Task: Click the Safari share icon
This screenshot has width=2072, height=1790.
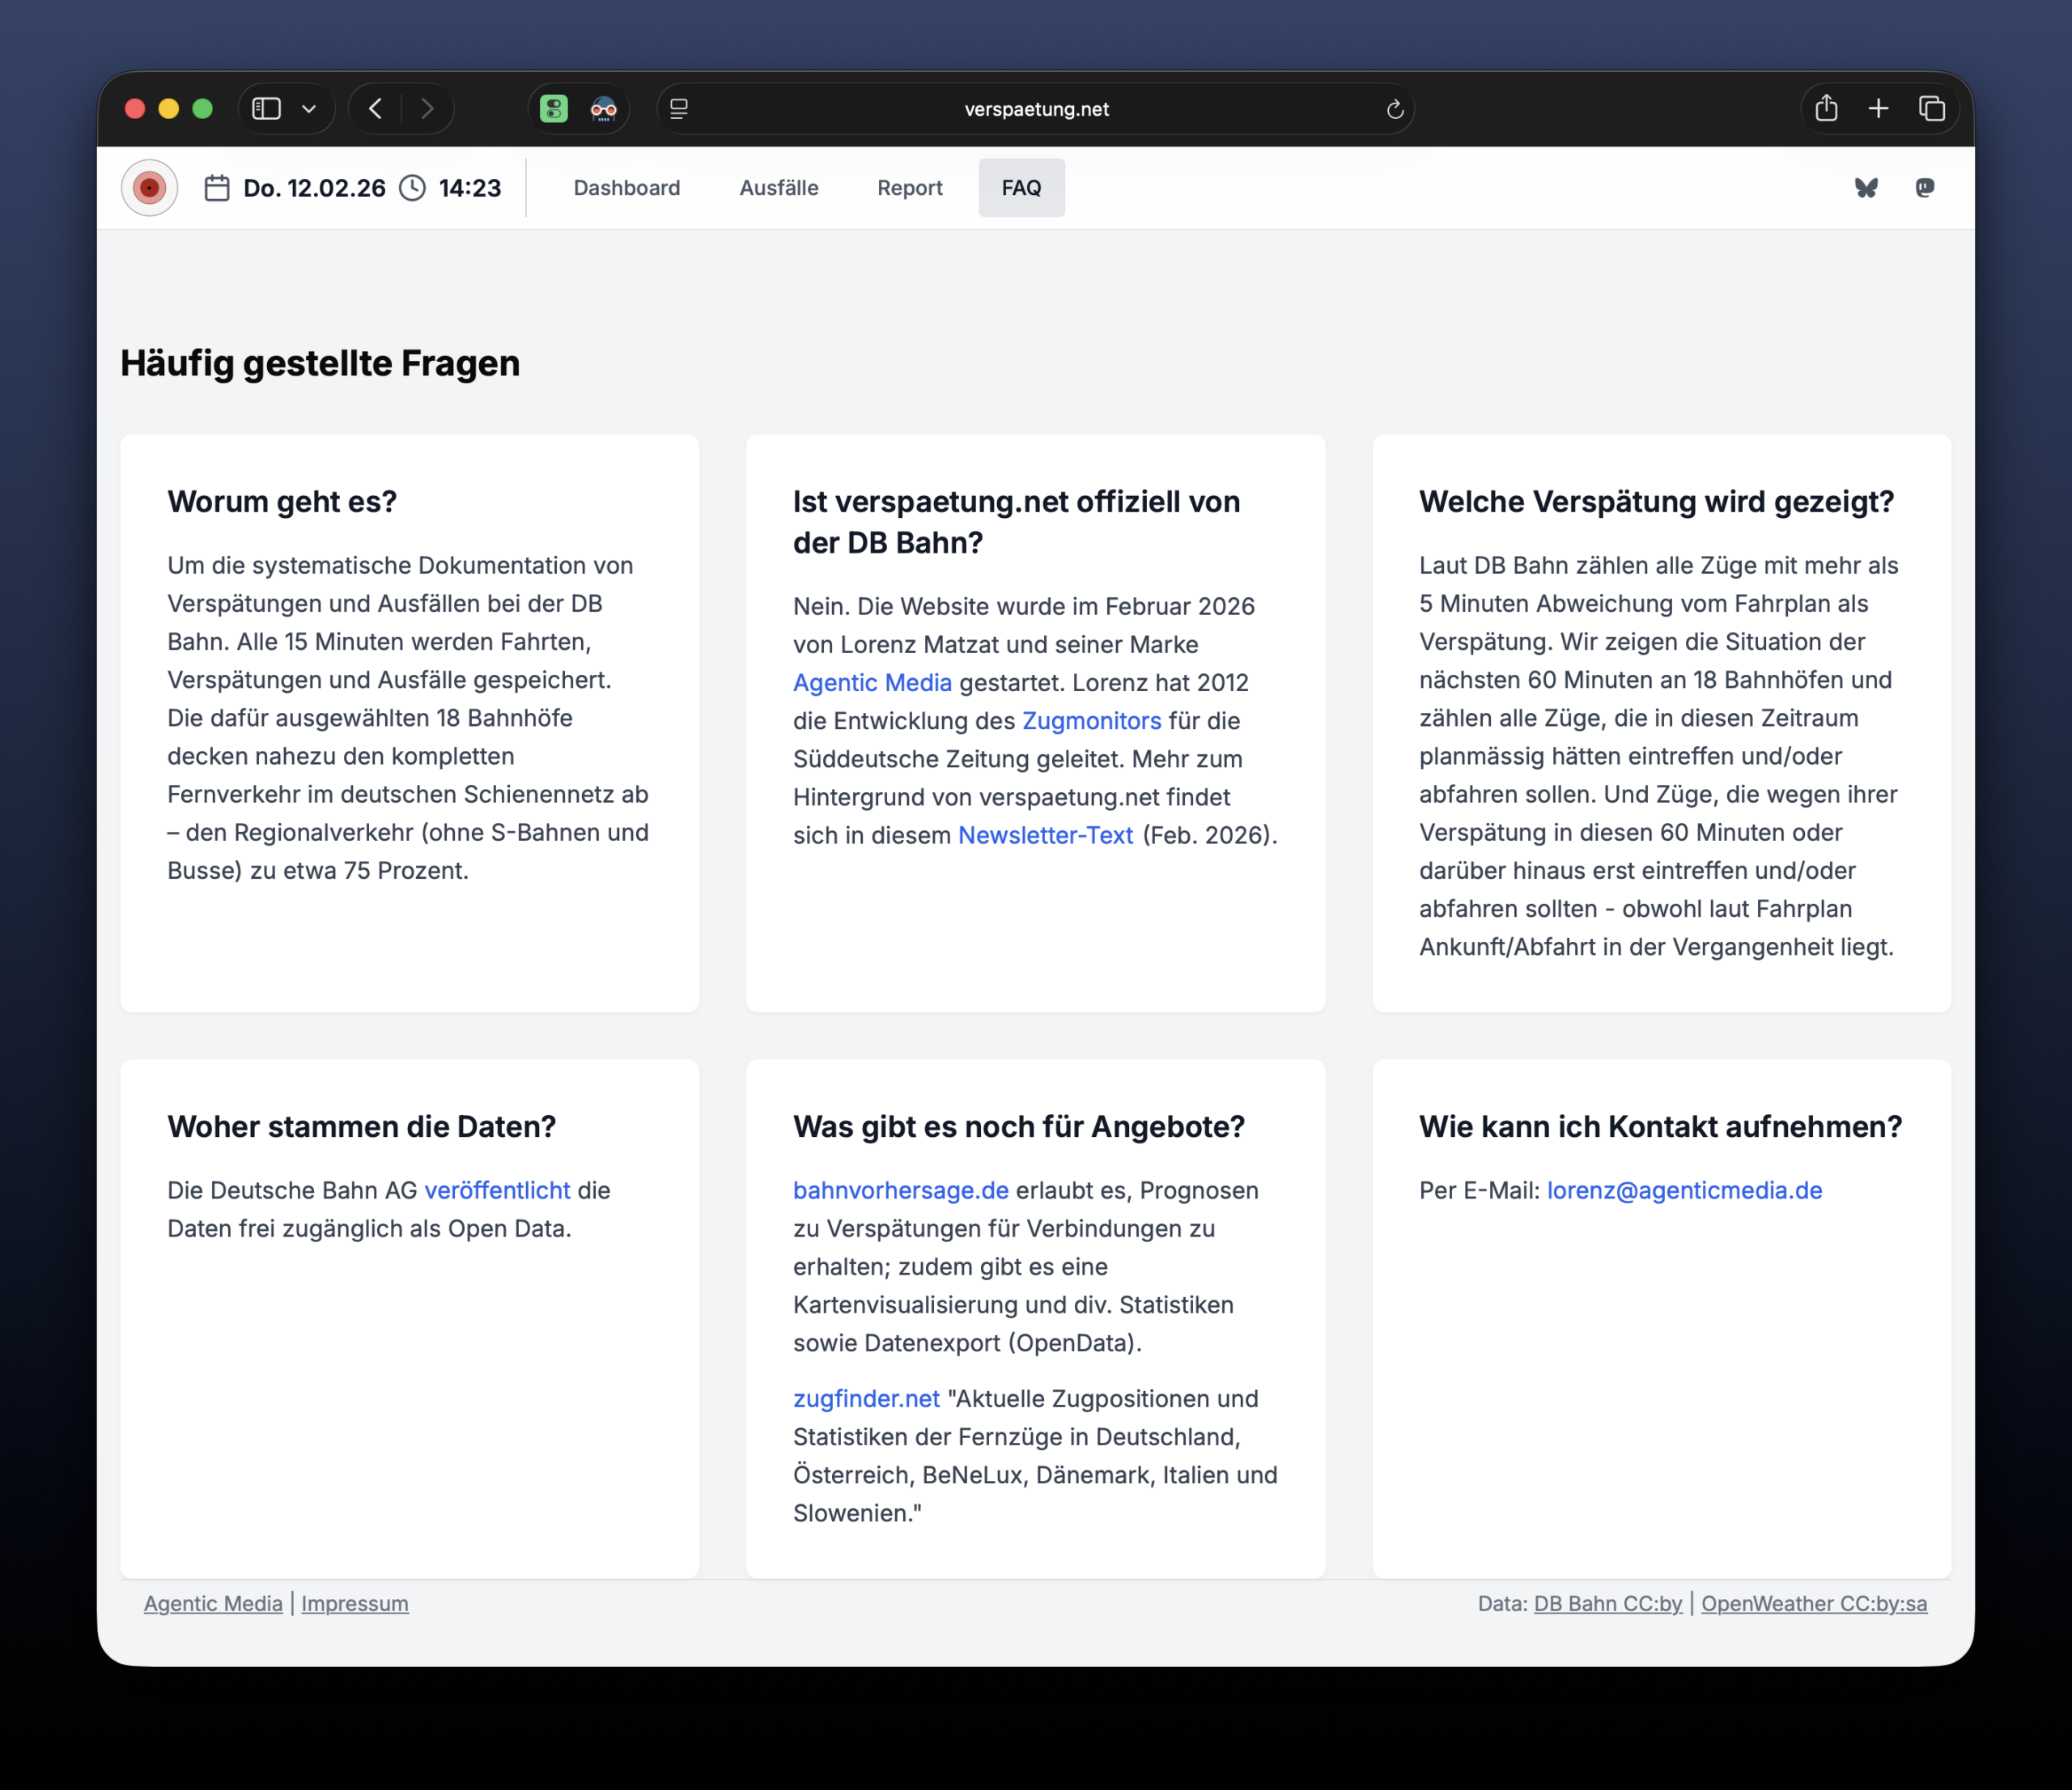Action: pos(1826,108)
